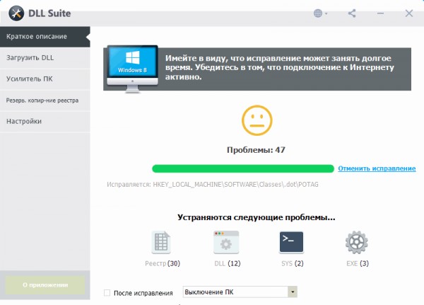This screenshot has width=424, height=305.
Task: Open the Настройки section
Action: click(x=45, y=121)
